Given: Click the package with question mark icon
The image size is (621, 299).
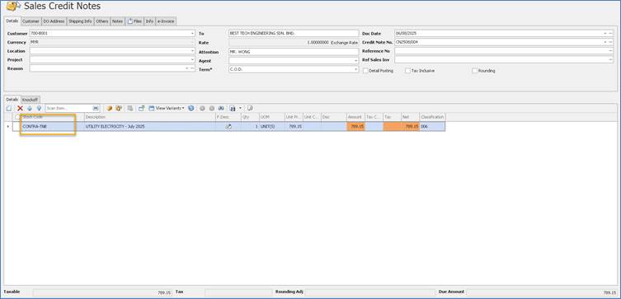Looking at the screenshot, I should pos(119,108).
